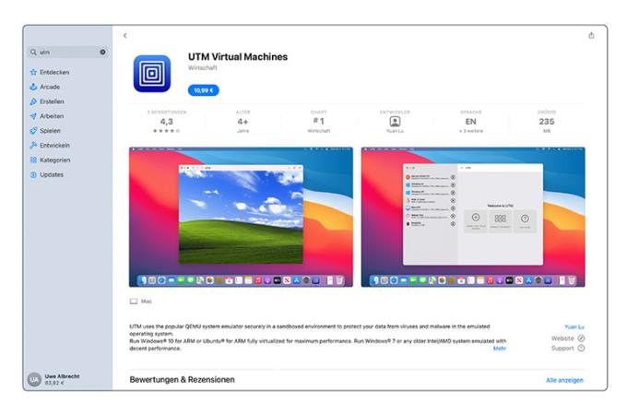Select the Erstellen brush icon
This screenshot has height=415, width=627.
tap(33, 101)
